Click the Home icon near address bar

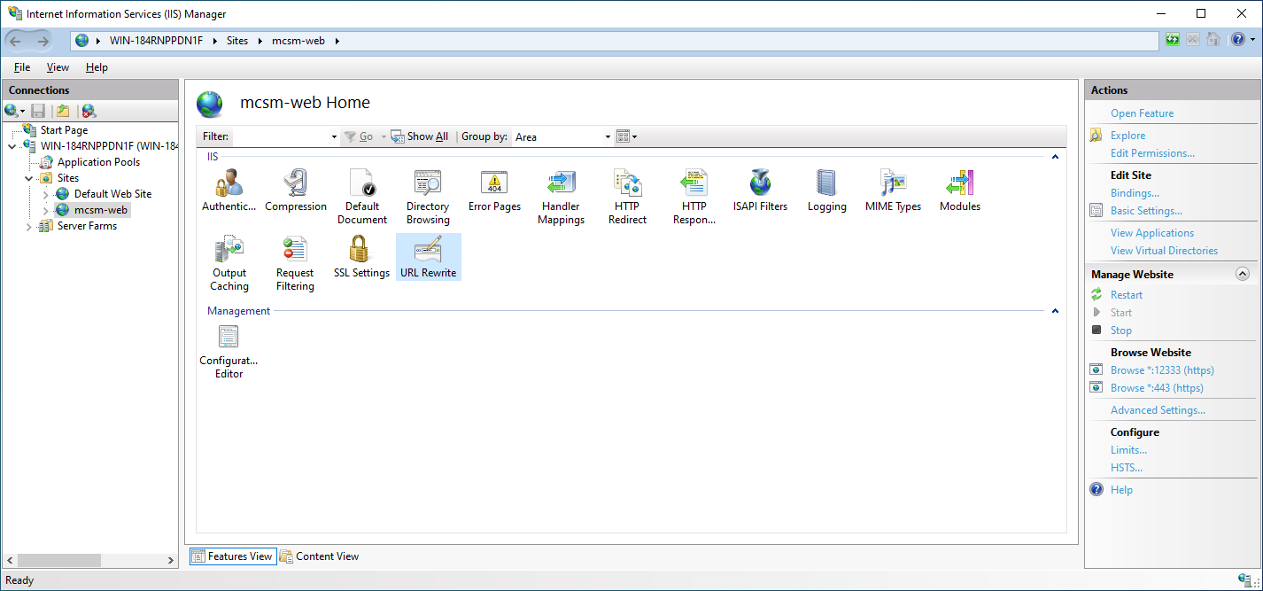click(1213, 40)
